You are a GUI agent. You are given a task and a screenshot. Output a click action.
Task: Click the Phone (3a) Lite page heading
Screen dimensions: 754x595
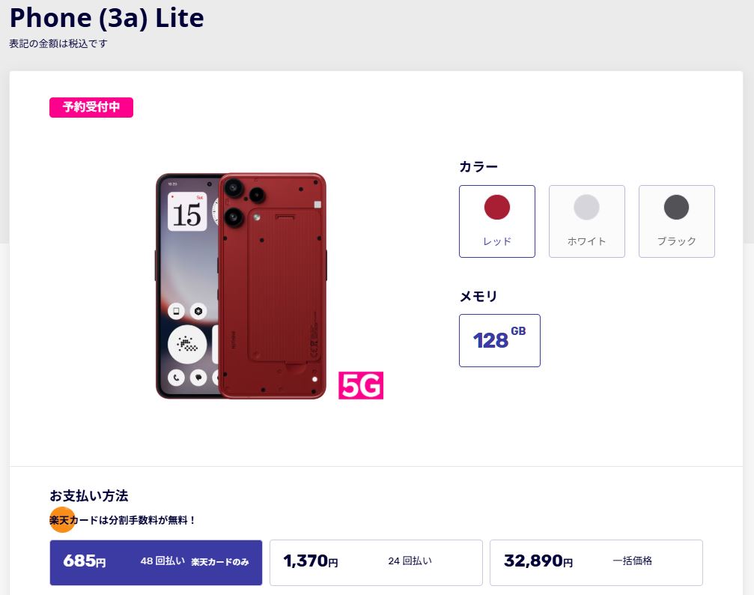(106, 18)
